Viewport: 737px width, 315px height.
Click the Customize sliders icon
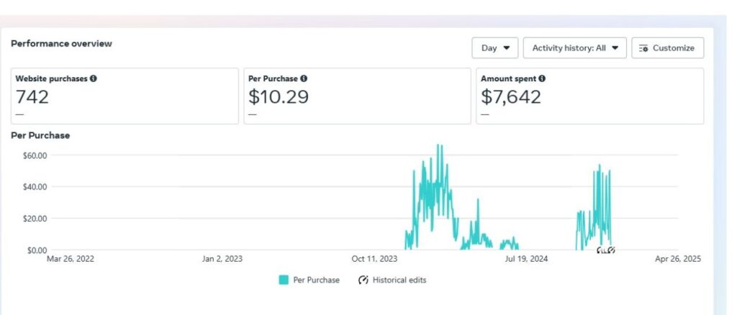point(643,48)
